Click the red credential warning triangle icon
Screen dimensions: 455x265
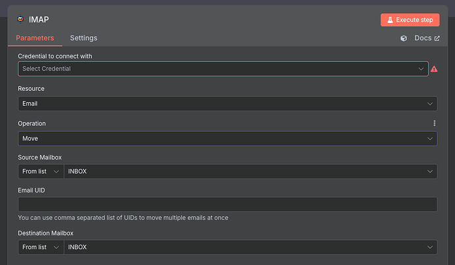point(434,69)
